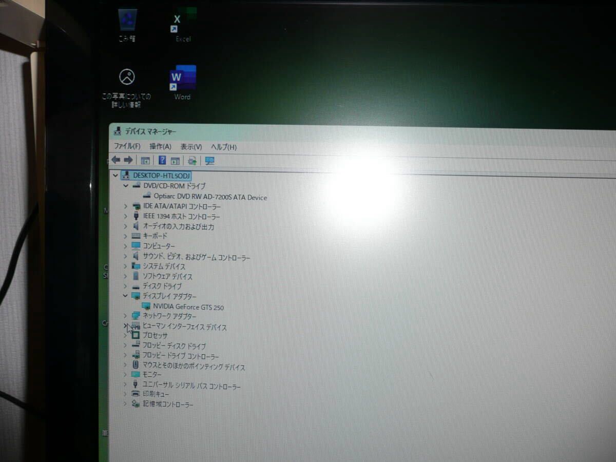Click the icon beside 記憶域コントローラー
Screen dimensions: 616x462
[x=136, y=404]
